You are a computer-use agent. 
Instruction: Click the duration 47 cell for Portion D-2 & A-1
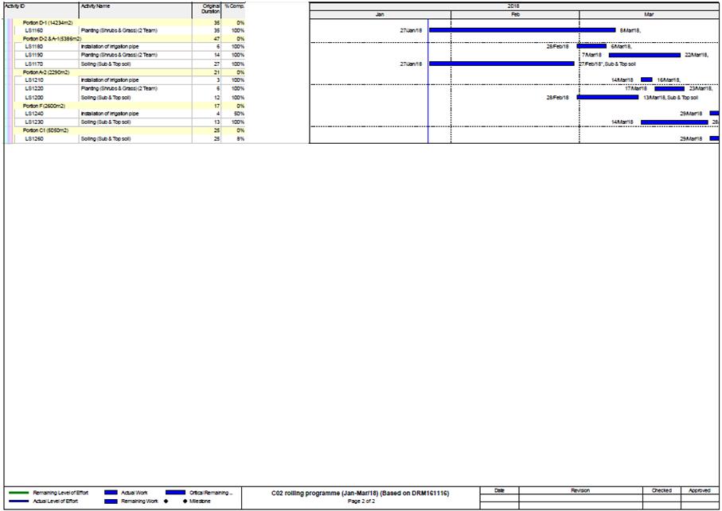(x=217, y=39)
